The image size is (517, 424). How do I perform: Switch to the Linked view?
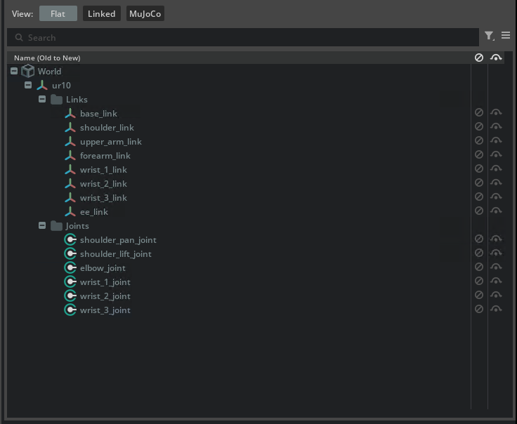(x=101, y=14)
